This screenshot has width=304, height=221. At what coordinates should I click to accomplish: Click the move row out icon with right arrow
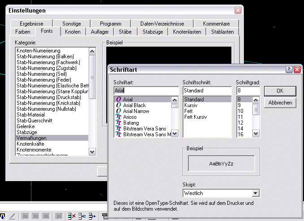click(92, 216)
